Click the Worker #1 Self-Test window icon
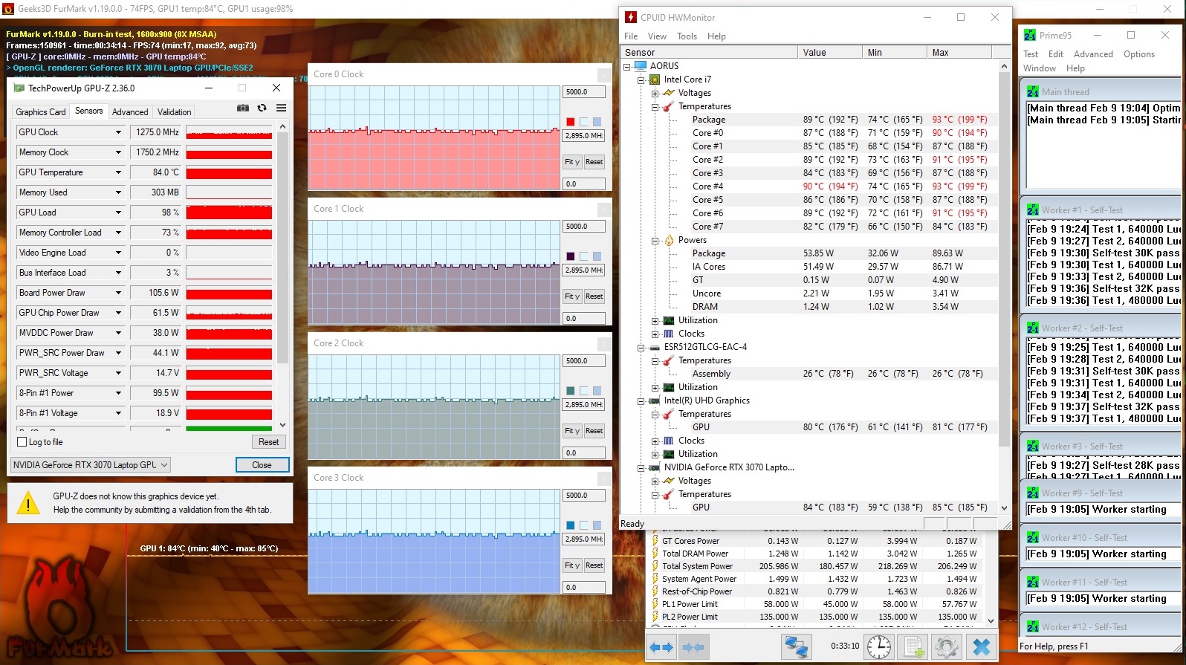1186x665 pixels. [1033, 210]
